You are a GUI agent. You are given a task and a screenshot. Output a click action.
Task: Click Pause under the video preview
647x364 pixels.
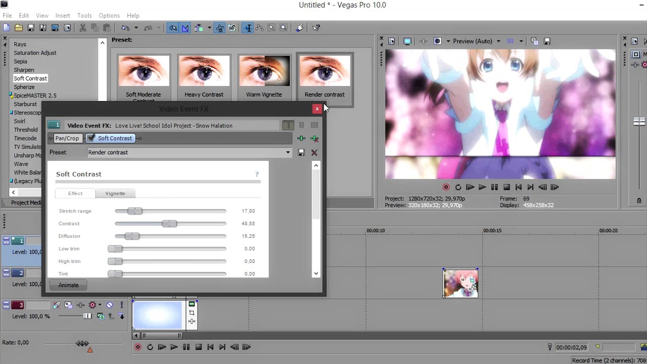[x=494, y=187]
